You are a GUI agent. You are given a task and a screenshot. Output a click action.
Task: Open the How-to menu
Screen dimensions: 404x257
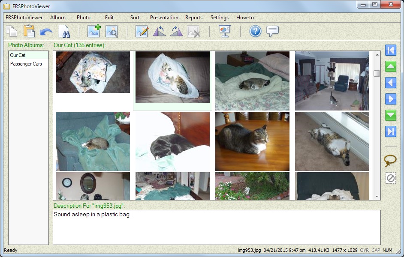click(245, 18)
